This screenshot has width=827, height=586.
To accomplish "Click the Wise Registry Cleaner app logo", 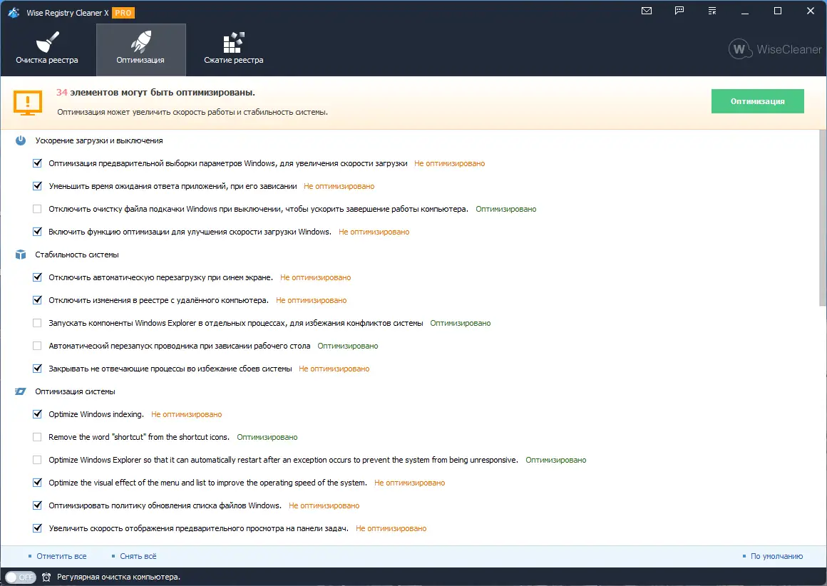I will pos(14,13).
